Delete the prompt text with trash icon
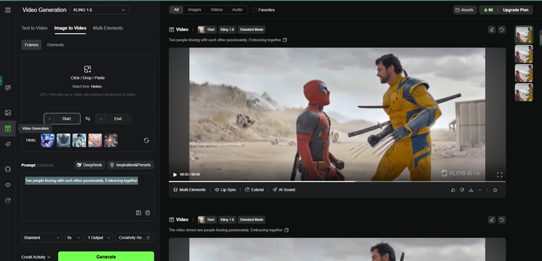 148,213
